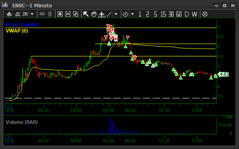Viewport: 239px width, 149px height.
Task: Select the vertical lines tool
Action: [x=50, y=14]
